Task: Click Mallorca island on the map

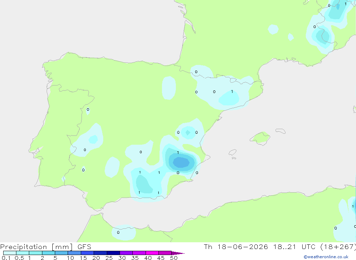Action: coord(260,138)
